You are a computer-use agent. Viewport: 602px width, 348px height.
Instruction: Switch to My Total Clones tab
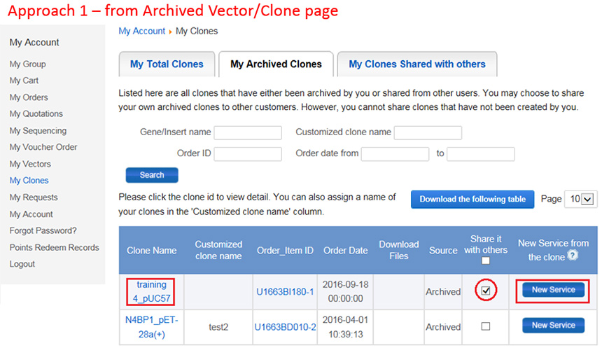pos(167,64)
